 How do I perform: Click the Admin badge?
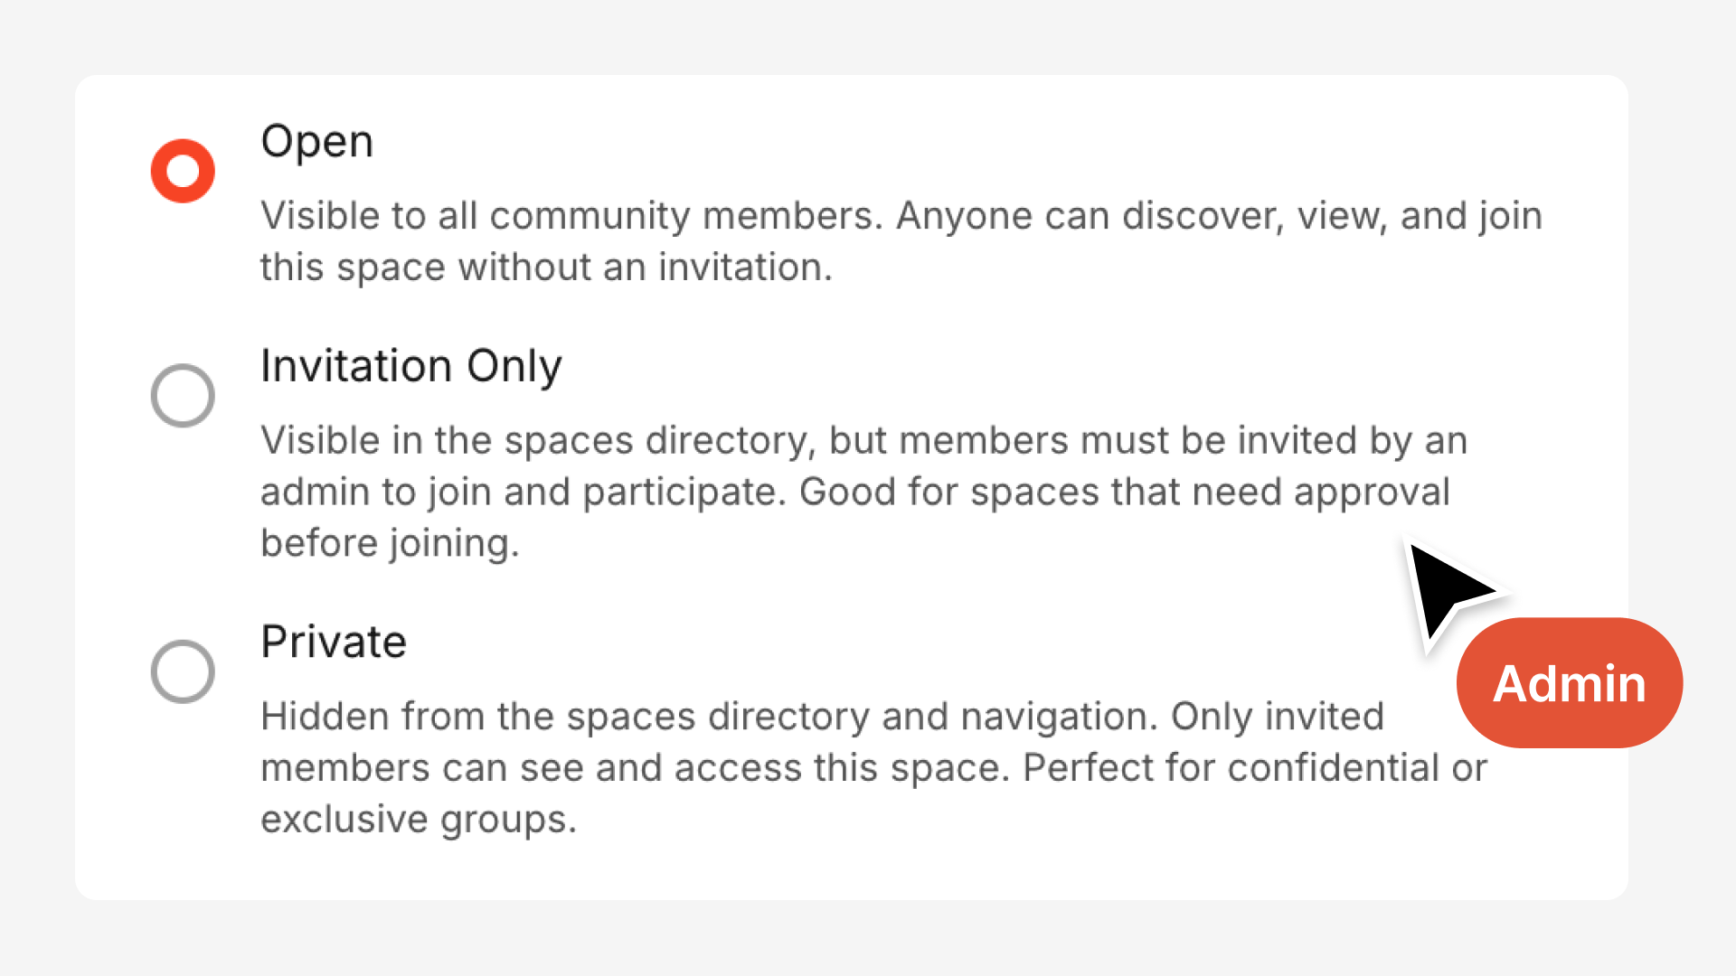coord(1570,683)
